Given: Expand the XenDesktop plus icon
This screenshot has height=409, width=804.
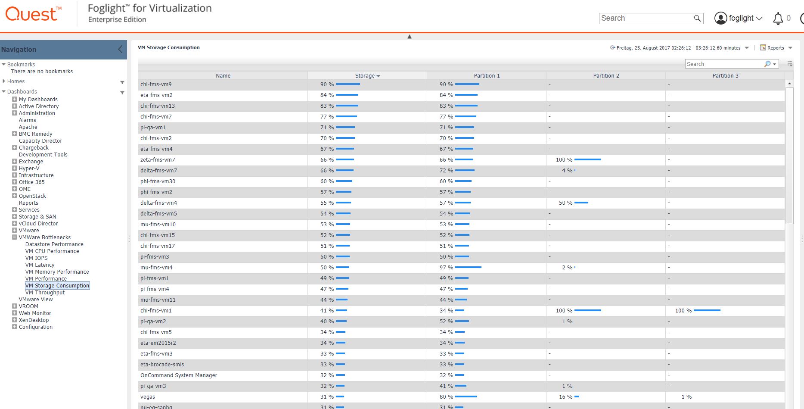Looking at the screenshot, I should tap(14, 320).
